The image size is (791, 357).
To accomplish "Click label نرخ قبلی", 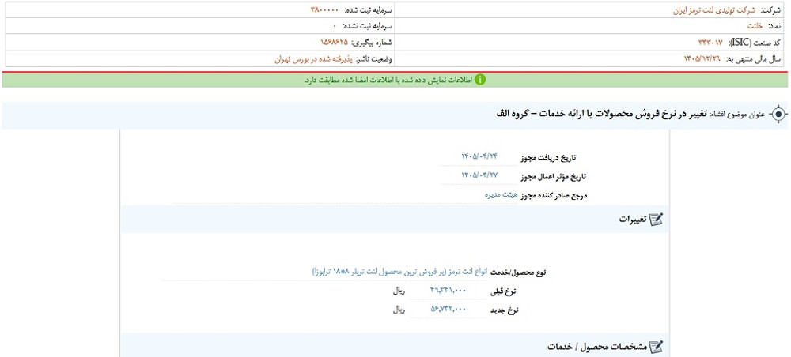I will (505, 291).
